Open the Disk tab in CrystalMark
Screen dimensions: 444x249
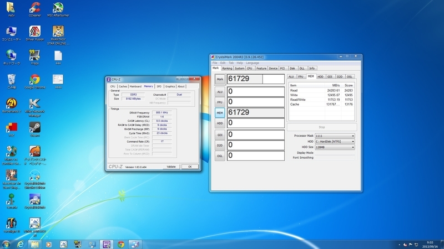pos(292,68)
